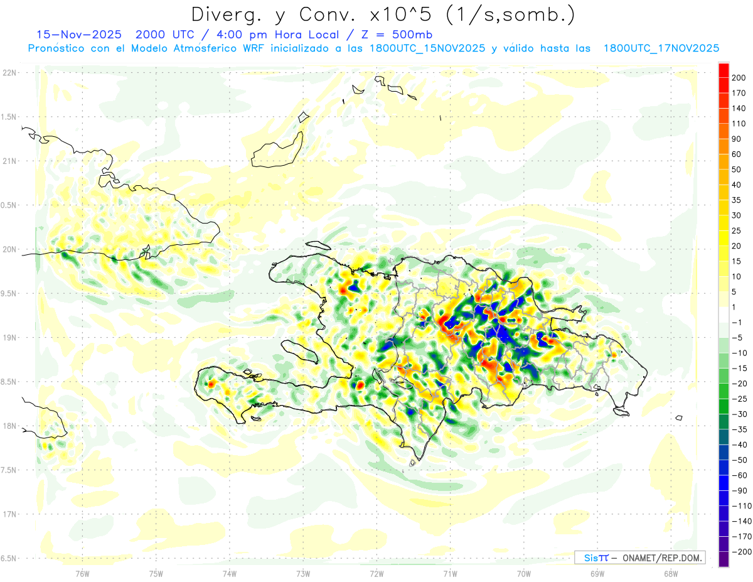Click the colorbar label '-40'
Viewport: 753px width, 582px height.
pyautogui.click(x=740, y=445)
